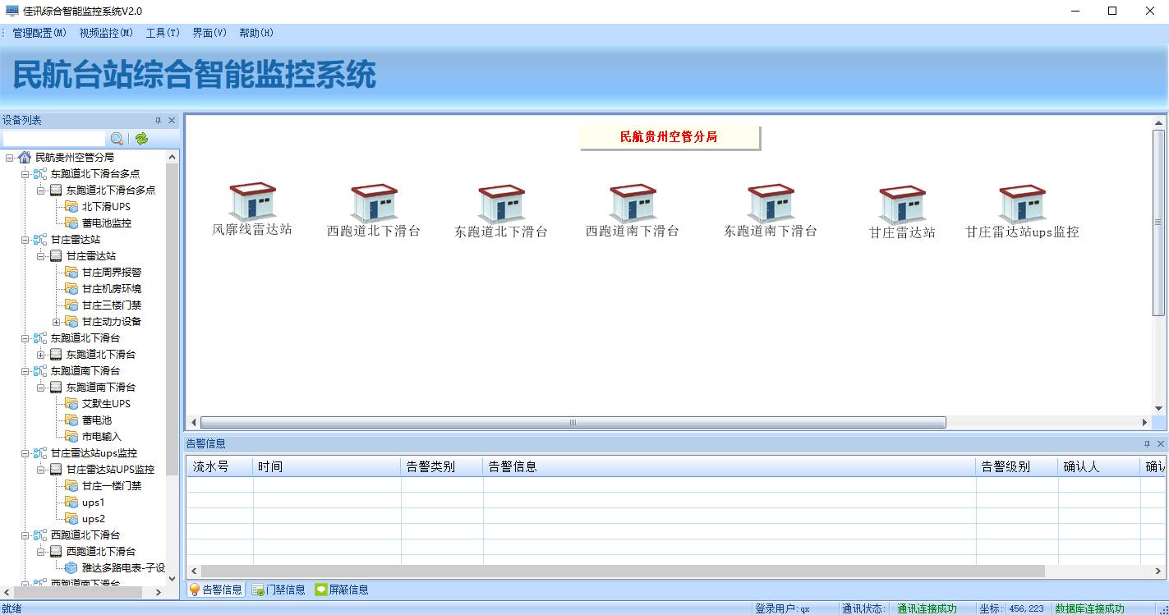Toggle auto-hide pin on 告警信息 panel

(1148, 444)
